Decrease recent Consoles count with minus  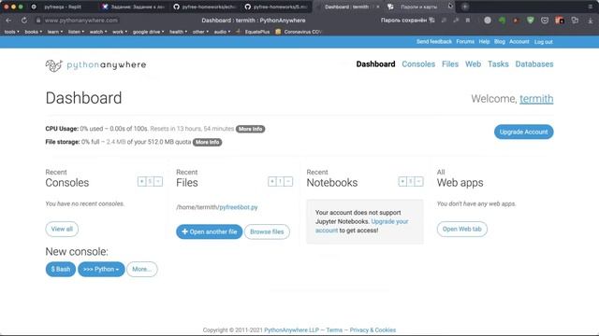pos(158,182)
